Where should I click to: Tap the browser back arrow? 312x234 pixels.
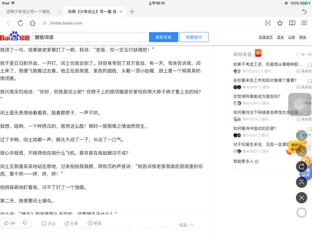(x=8, y=23)
